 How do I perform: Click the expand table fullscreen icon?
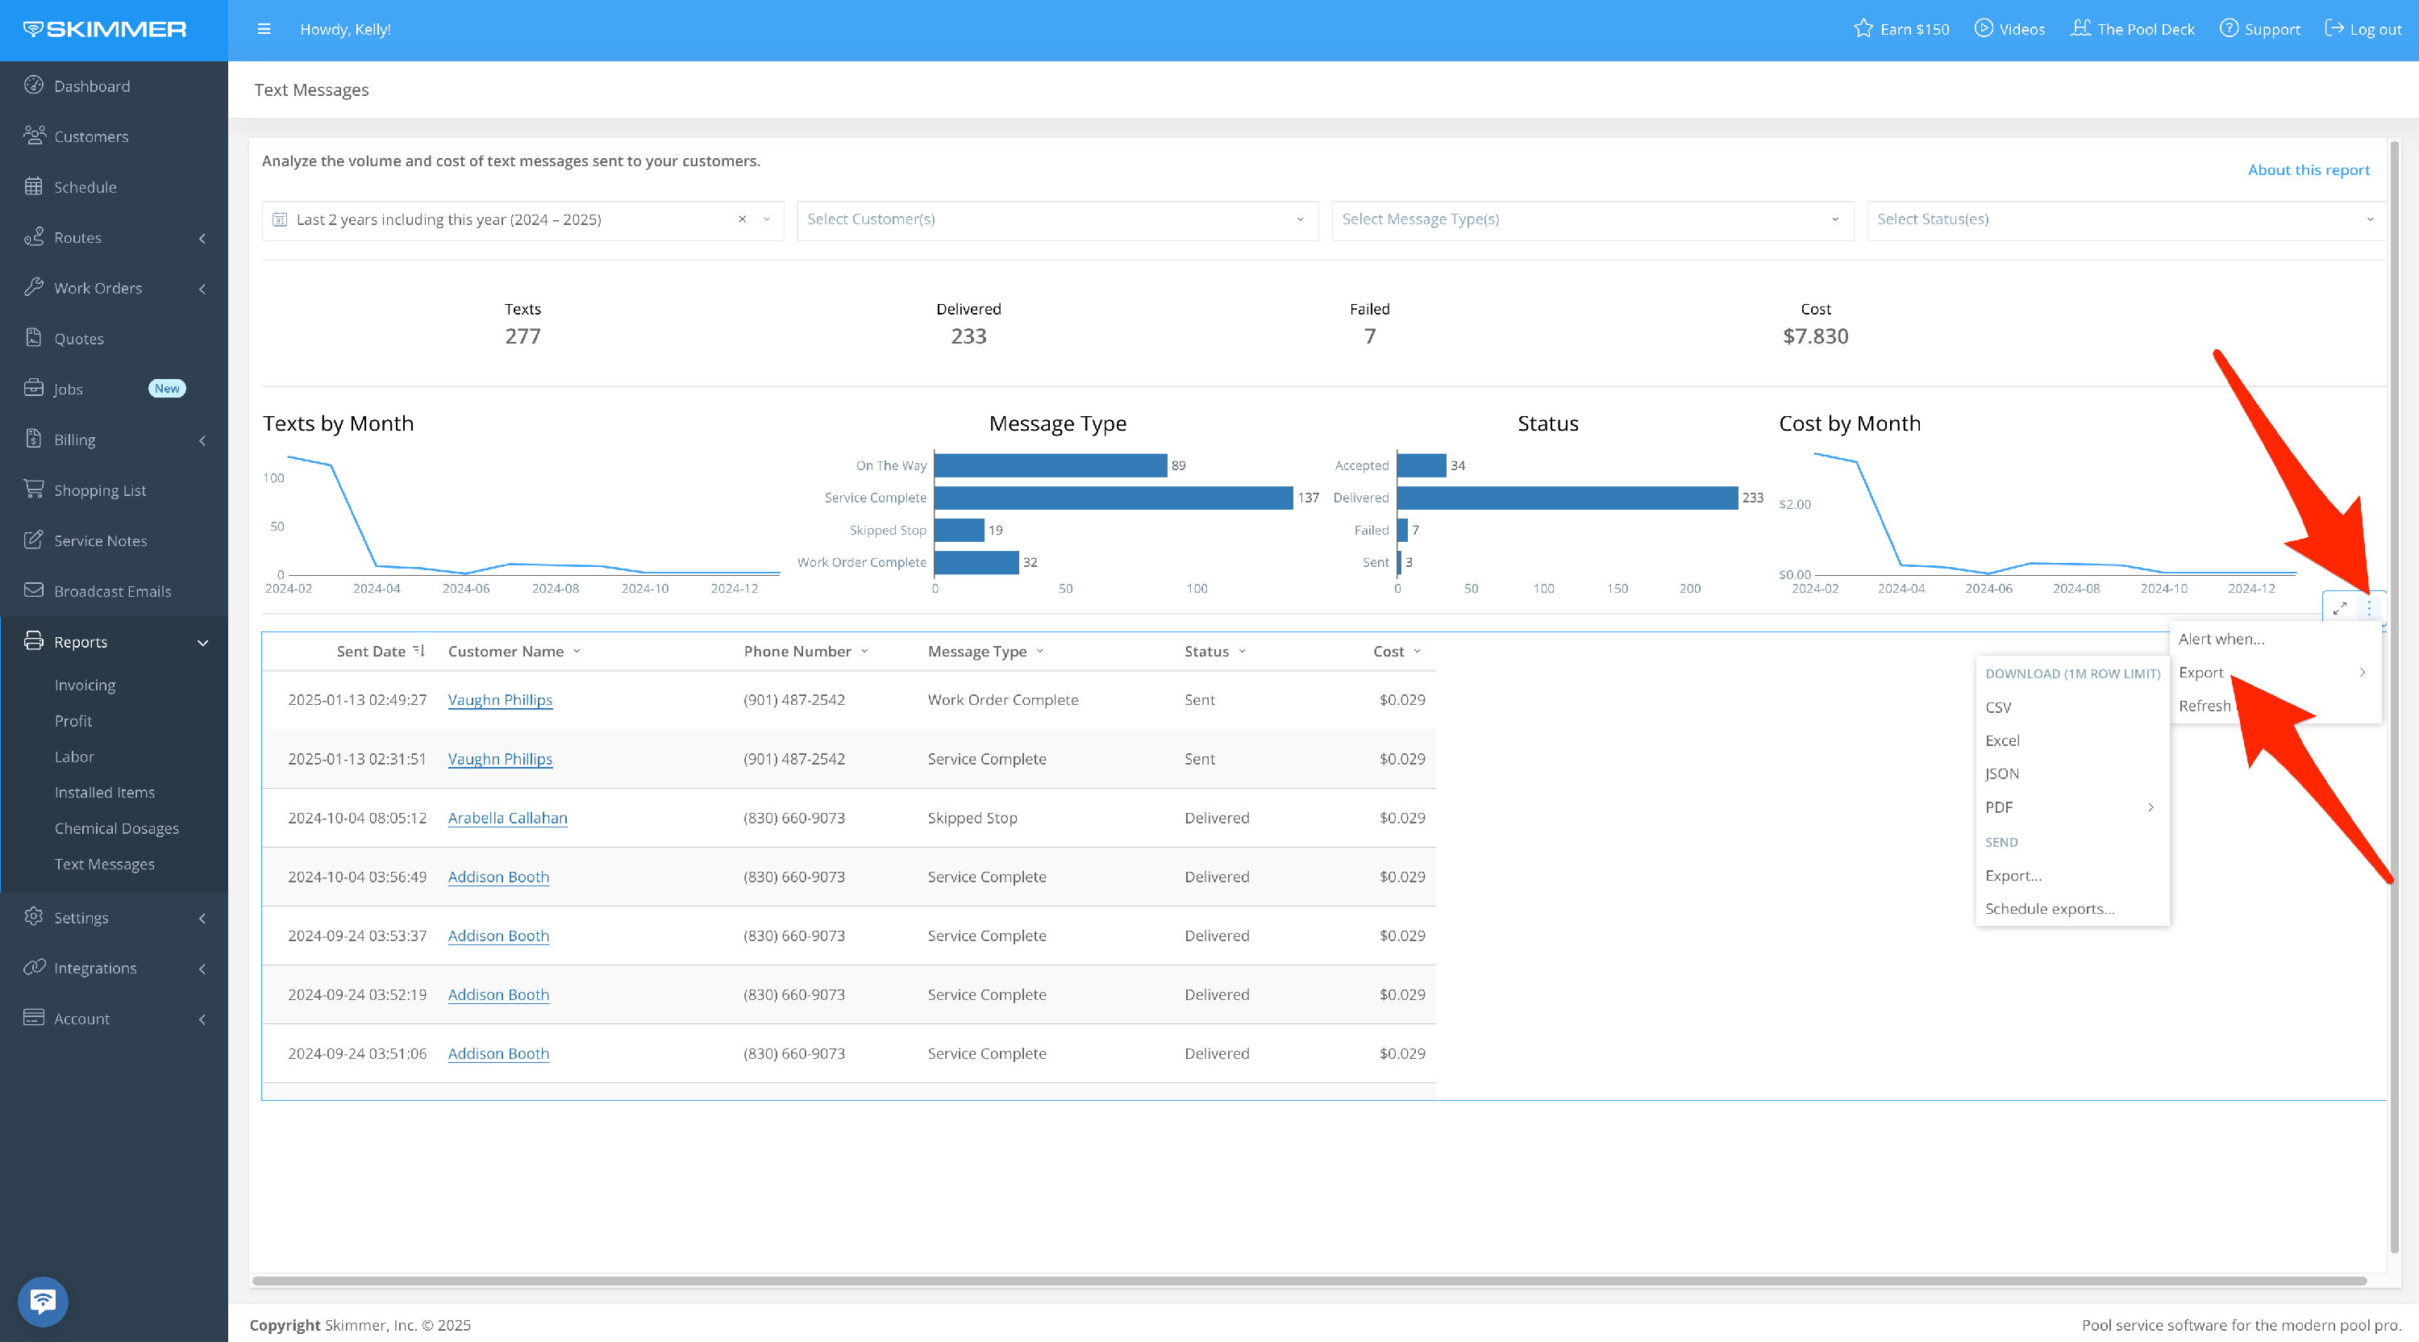click(2339, 609)
